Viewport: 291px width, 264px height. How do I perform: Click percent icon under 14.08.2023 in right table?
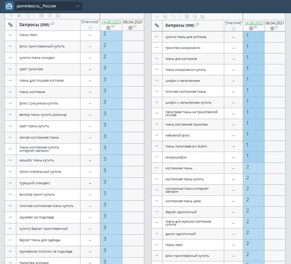(x=251, y=28)
